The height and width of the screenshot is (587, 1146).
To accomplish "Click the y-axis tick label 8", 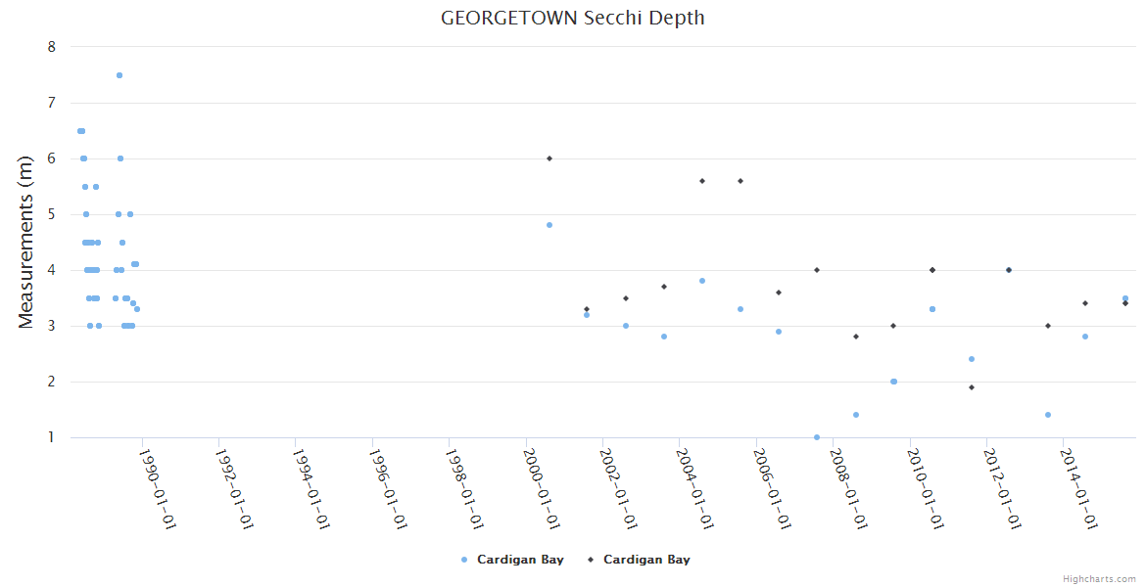I will click(x=51, y=47).
